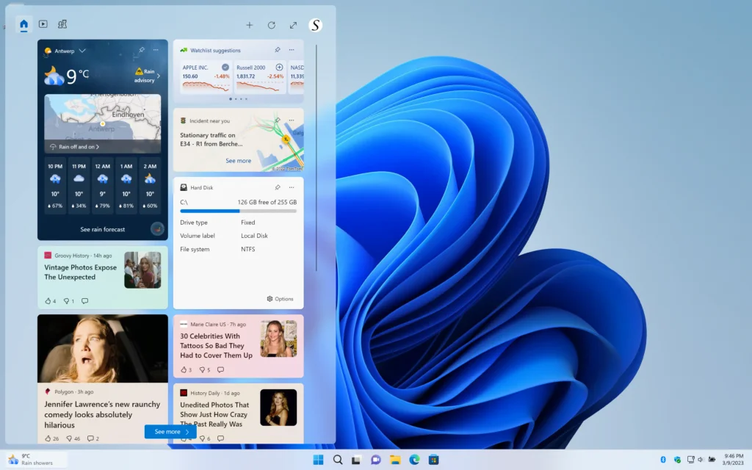This screenshot has width=752, height=470.
Task: Like the Groovy History article
Action: point(51,301)
